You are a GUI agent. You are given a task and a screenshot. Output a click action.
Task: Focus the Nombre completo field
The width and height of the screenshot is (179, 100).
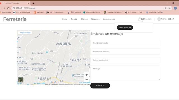(x=125, y=43)
